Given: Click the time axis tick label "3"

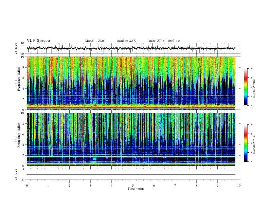Looking at the screenshot, I should [x=90, y=186].
